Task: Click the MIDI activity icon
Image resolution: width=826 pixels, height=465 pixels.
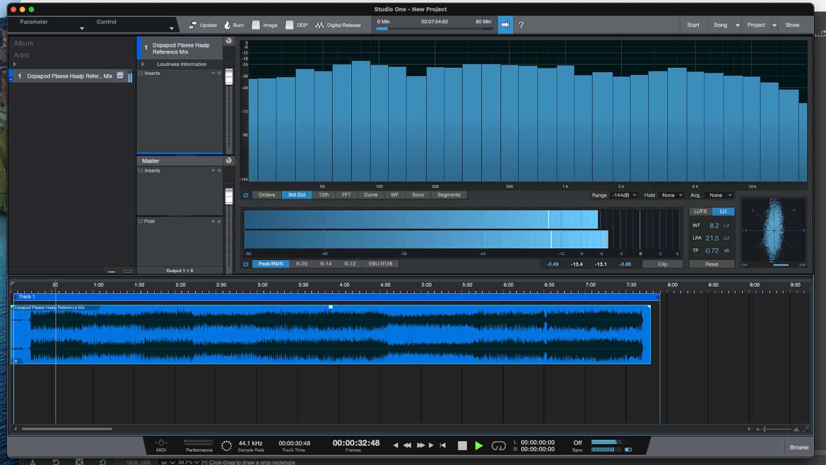Action: [161, 443]
